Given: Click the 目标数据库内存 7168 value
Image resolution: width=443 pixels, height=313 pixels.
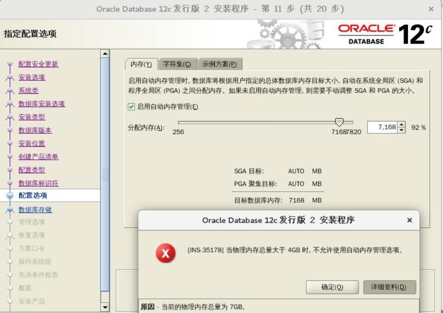Looking at the screenshot, I should point(297,200).
